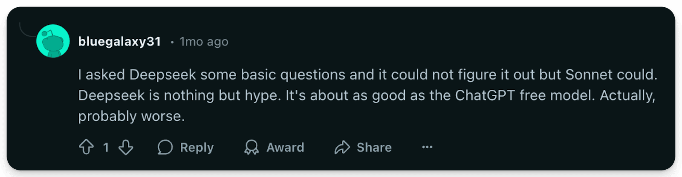Image resolution: width=682 pixels, height=177 pixels.
Task: Click the word "ChatGPT" in the comment
Action: 485,95
